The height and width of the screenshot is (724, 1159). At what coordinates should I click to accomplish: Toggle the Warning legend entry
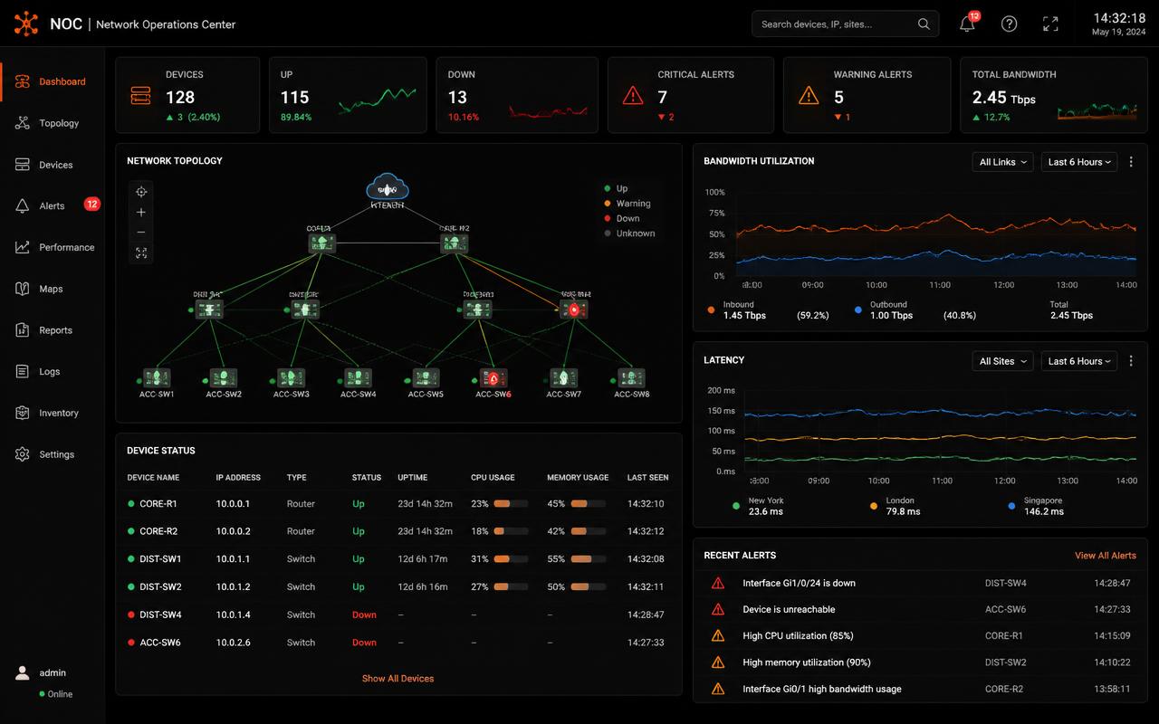627,204
